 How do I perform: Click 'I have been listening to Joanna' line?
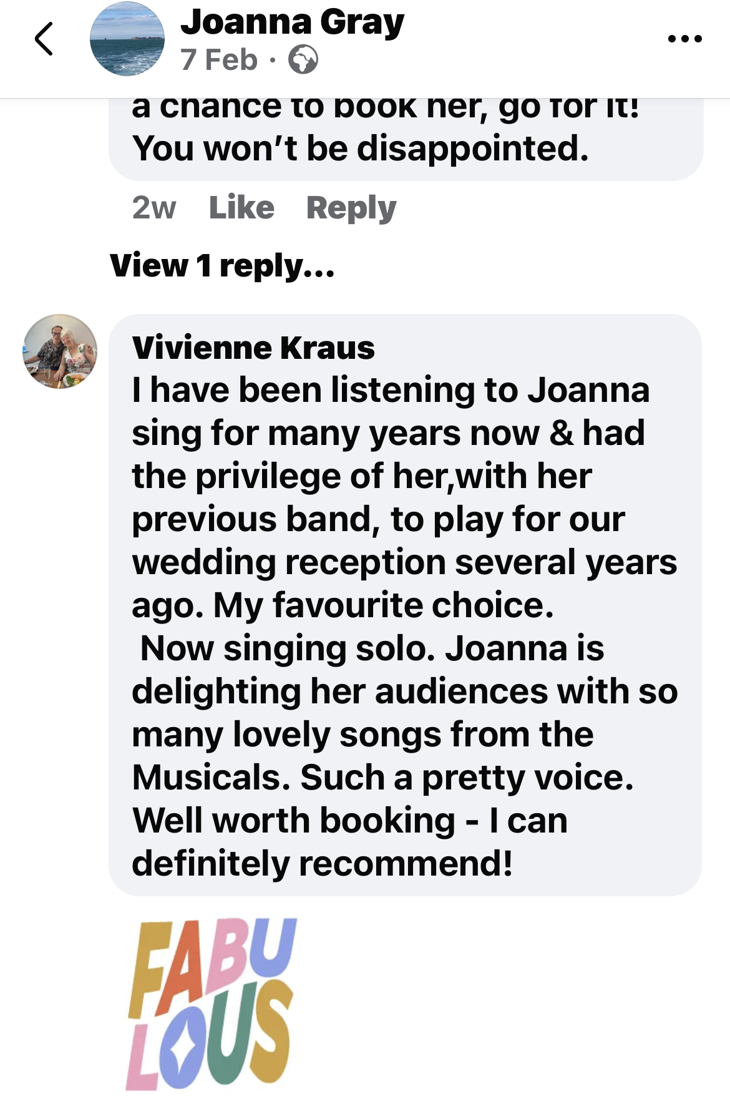[x=391, y=390]
